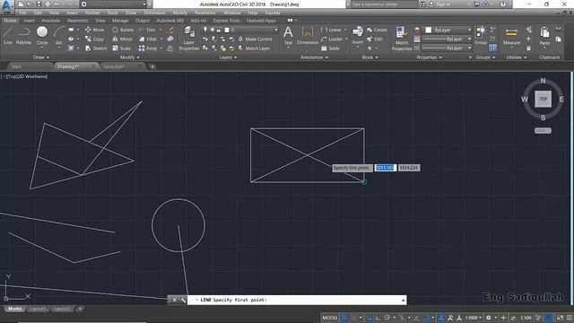Screen dimensions: 574x323
Task: Expand the Properties panel
Action: click(x=429, y=57)
